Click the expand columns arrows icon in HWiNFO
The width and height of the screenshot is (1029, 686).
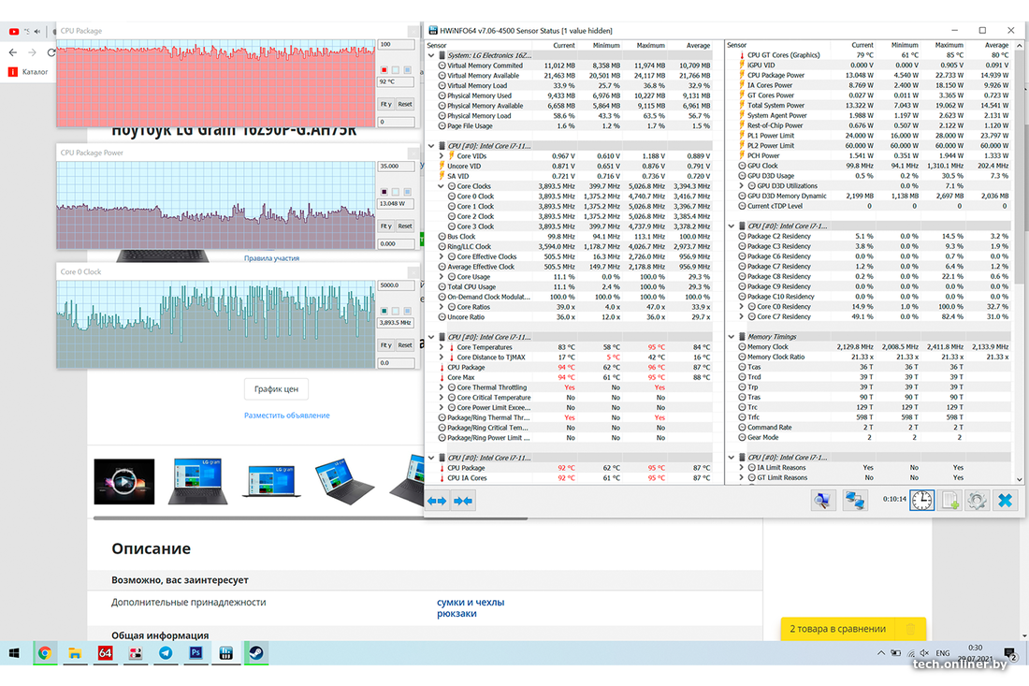tap(437, 501)
